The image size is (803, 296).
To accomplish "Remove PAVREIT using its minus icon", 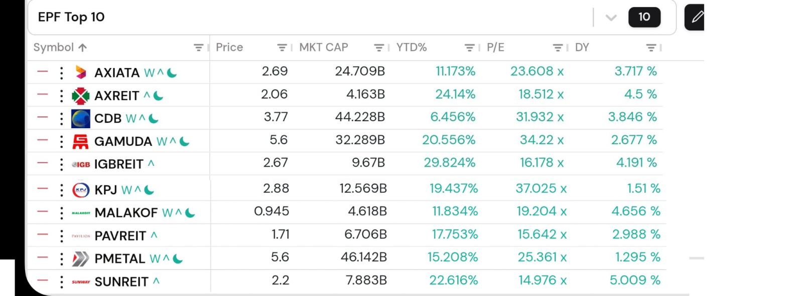I will point(43,234).
